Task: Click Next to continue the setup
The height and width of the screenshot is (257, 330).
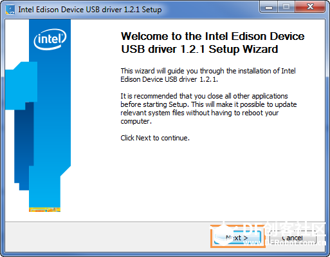Action: [238, 238]
